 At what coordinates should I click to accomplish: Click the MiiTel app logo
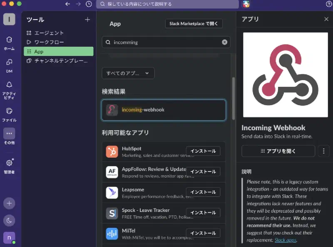112,234
